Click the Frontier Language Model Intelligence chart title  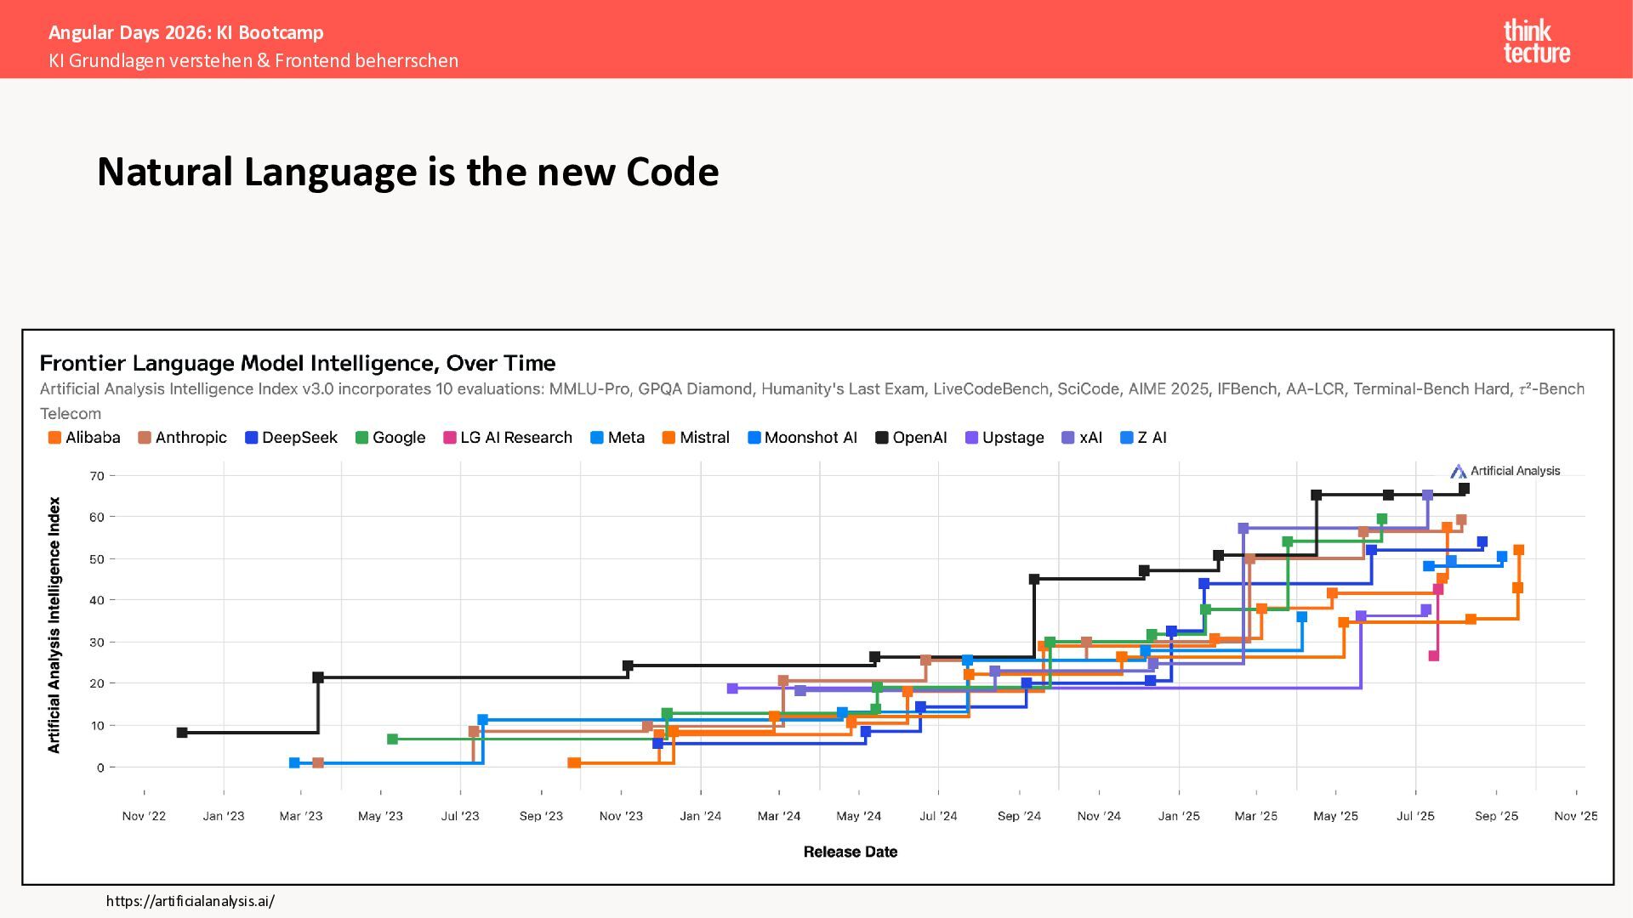pyautogui.click(x=298, y=364)
